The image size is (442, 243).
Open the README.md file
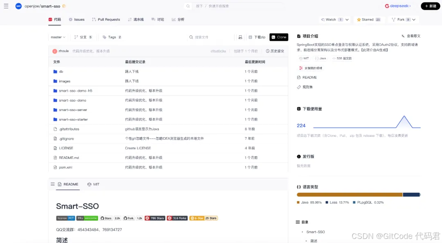[x=69, y=158]
